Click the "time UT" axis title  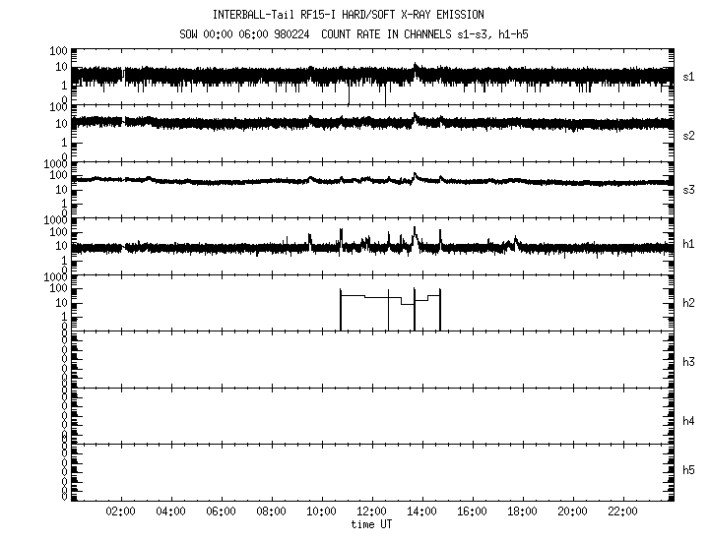[x=372, y=525]
